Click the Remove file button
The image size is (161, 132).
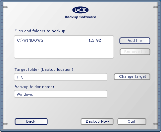135,52
